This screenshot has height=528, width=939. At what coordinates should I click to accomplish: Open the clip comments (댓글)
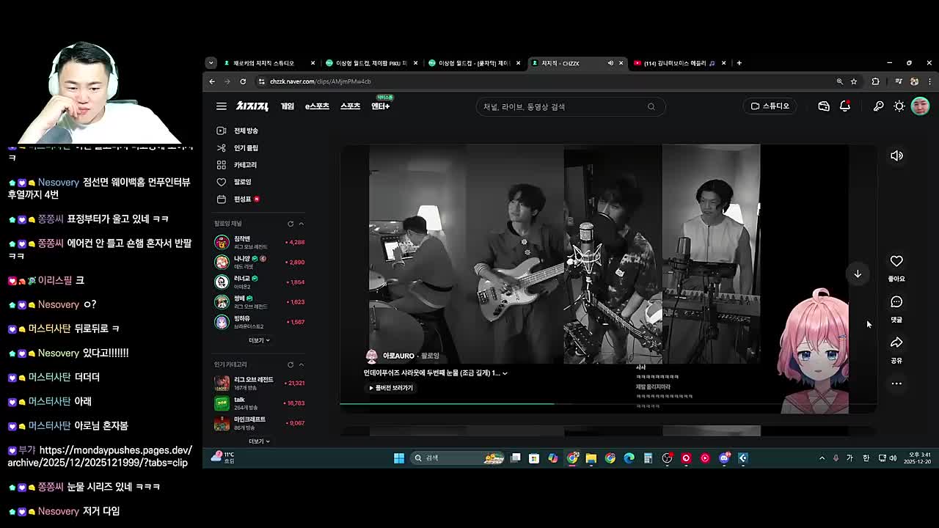click(x=896, y=302)
